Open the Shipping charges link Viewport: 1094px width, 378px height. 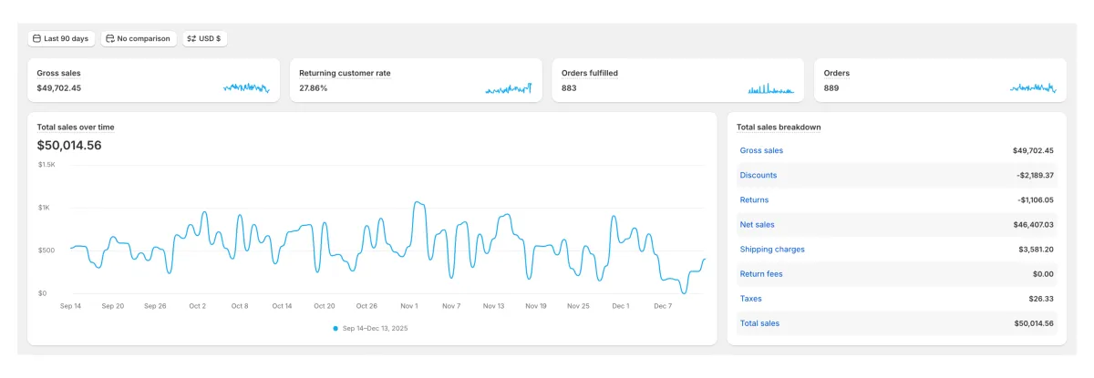coord(772,249)
